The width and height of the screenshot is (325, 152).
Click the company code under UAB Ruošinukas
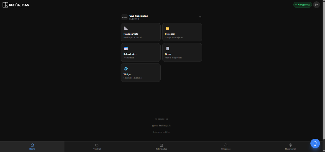pos(134,19)
